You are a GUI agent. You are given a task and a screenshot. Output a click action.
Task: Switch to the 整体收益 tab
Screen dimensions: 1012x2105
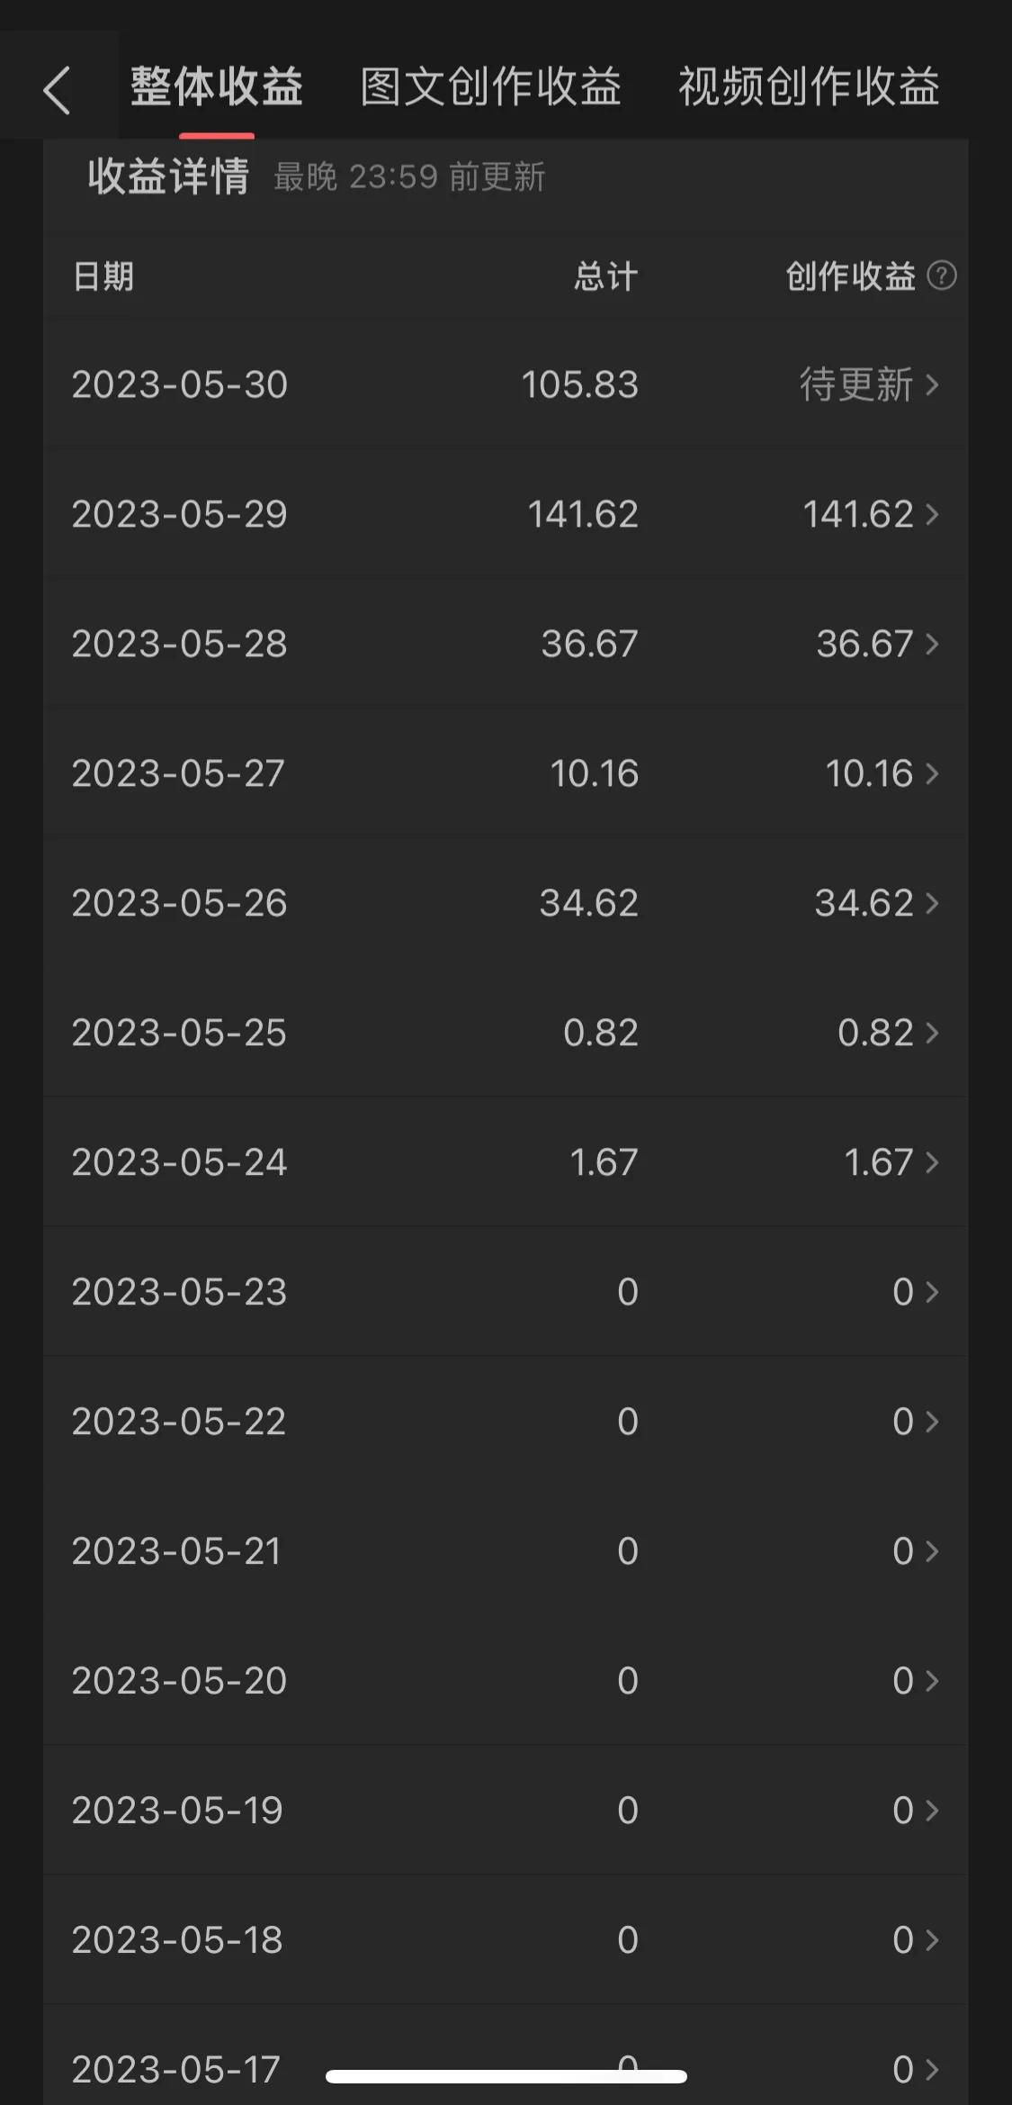point(217,88)
